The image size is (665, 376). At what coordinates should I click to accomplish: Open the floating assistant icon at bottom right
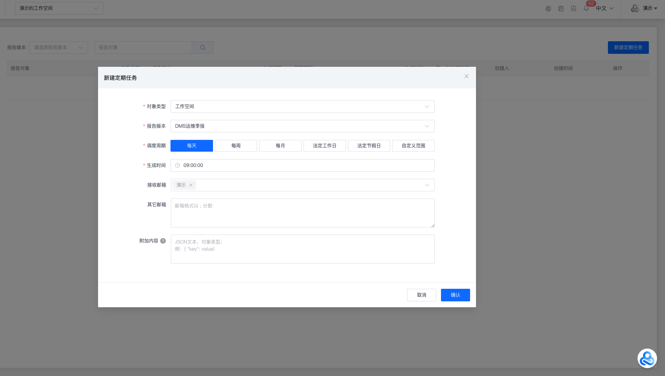point(647,358)
